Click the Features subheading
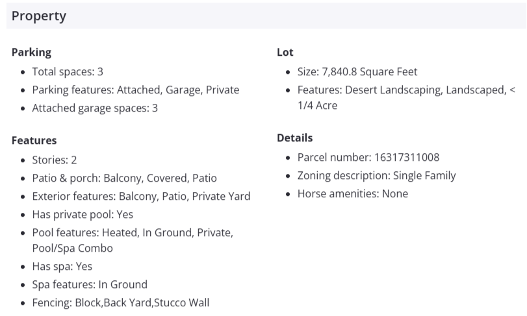 pos(34,140)
